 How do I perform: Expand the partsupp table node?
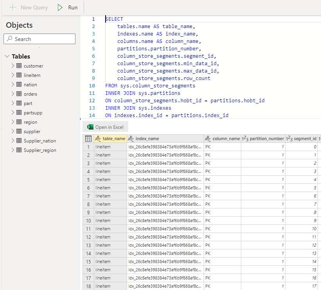[x=13, y=112]
